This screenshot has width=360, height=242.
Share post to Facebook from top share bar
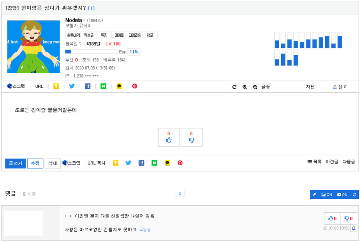[x=88, y=86]
